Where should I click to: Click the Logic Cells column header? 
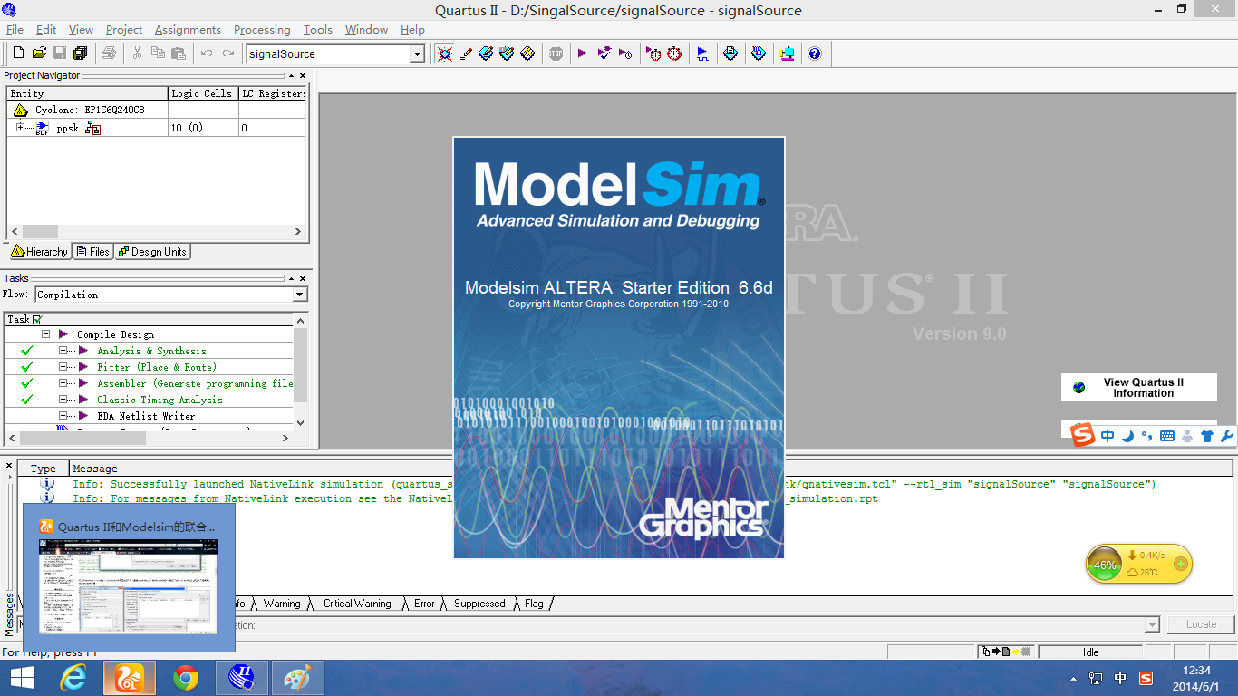tap(203, 93)
